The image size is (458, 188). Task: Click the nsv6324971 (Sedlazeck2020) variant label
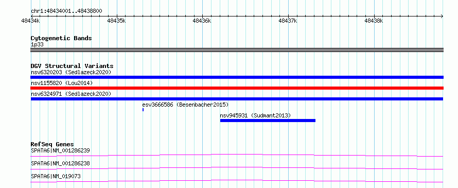[x=71, y=94]
